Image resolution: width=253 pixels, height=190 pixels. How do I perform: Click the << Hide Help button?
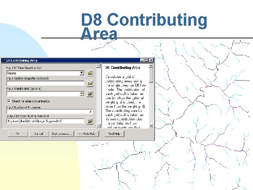click(x=87, y=134)
